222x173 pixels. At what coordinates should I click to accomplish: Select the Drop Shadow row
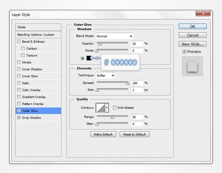[38, 118]
